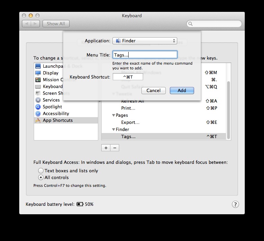
Task: Click the Mission Control category icon
Action: [x=38, y=80]
